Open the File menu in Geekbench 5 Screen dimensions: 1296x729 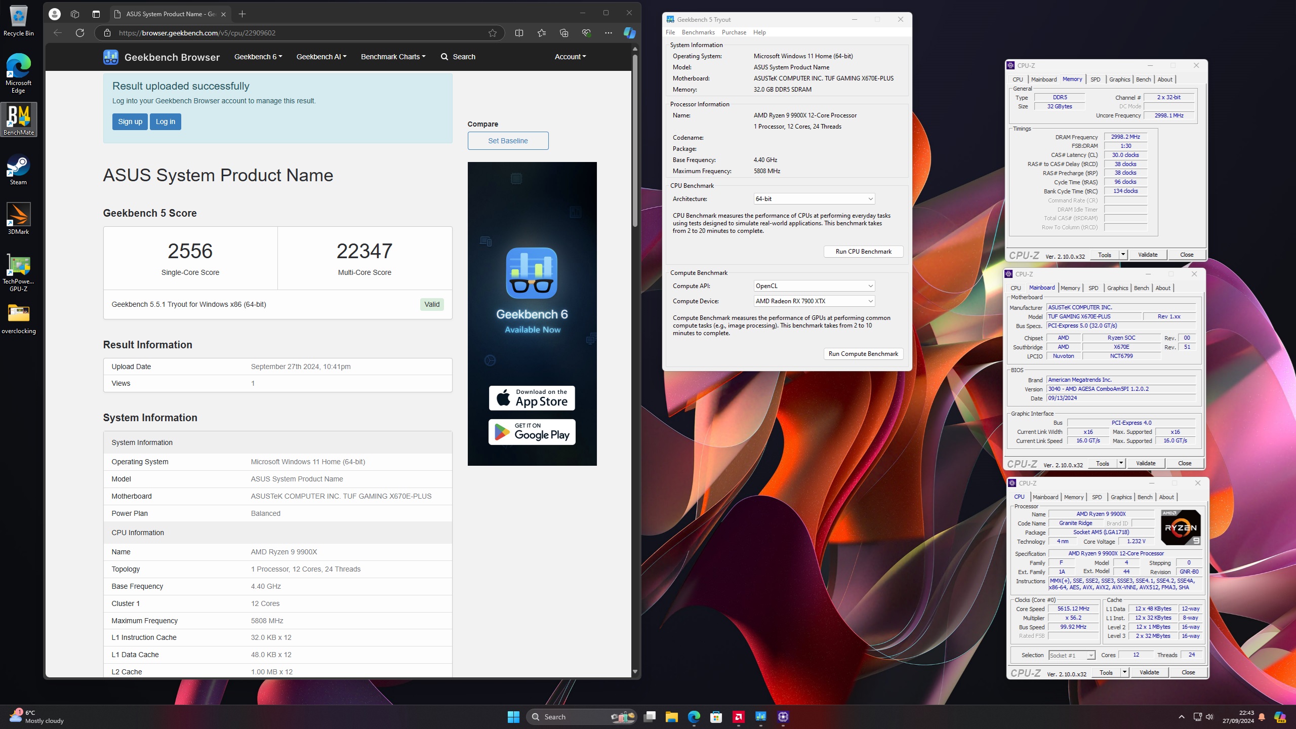click(x=670, y=32)
